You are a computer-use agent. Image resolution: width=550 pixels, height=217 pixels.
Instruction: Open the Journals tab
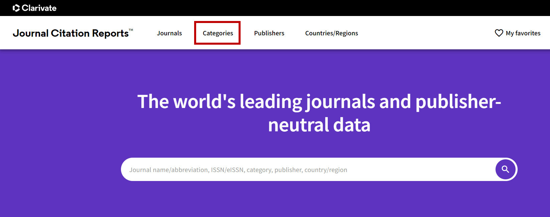[x=169, y=33]
